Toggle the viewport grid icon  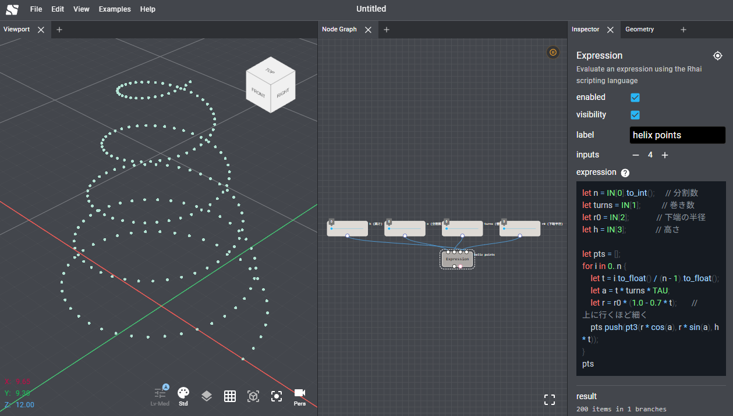[230, 396]
